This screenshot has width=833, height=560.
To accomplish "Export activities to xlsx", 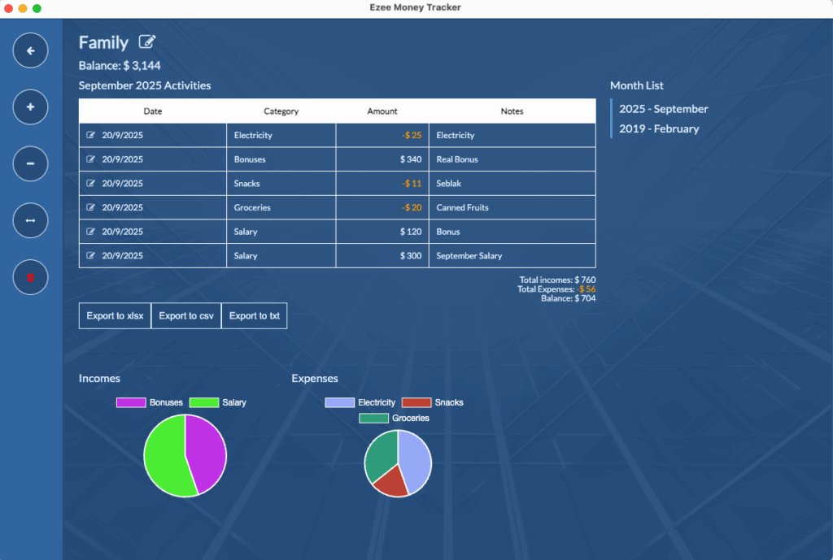I will 115,316.
